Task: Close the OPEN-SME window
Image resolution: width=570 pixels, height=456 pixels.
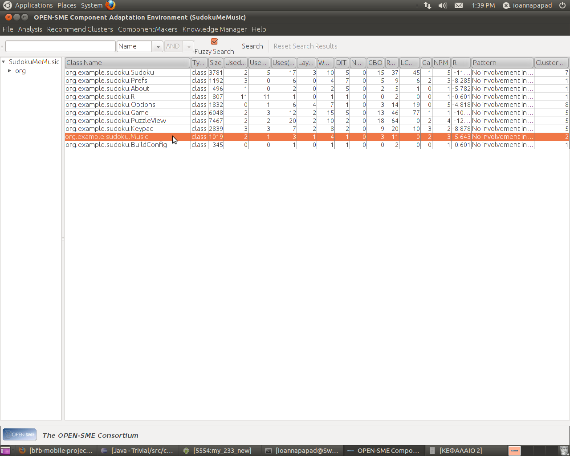Action: click(8, 17)
